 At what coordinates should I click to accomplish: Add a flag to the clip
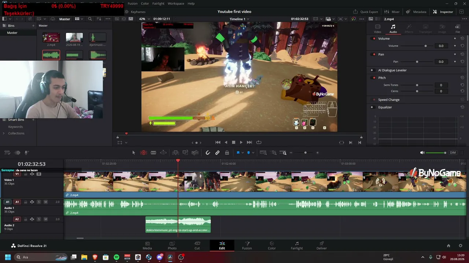point(238,153)
